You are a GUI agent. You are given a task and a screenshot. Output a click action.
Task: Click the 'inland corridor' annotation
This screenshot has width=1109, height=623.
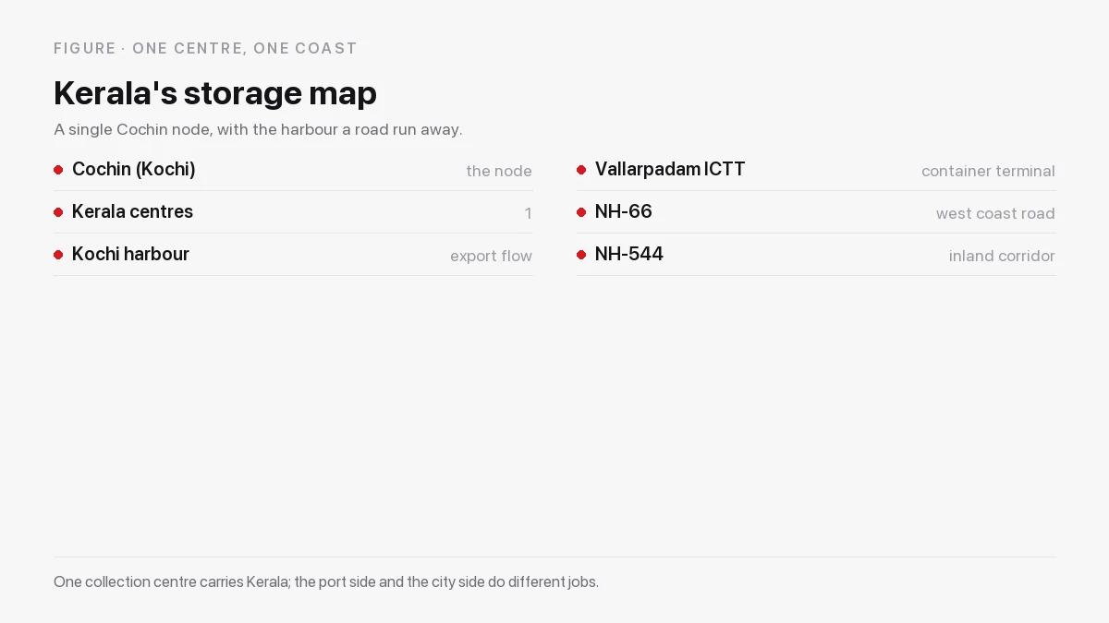1002,256
